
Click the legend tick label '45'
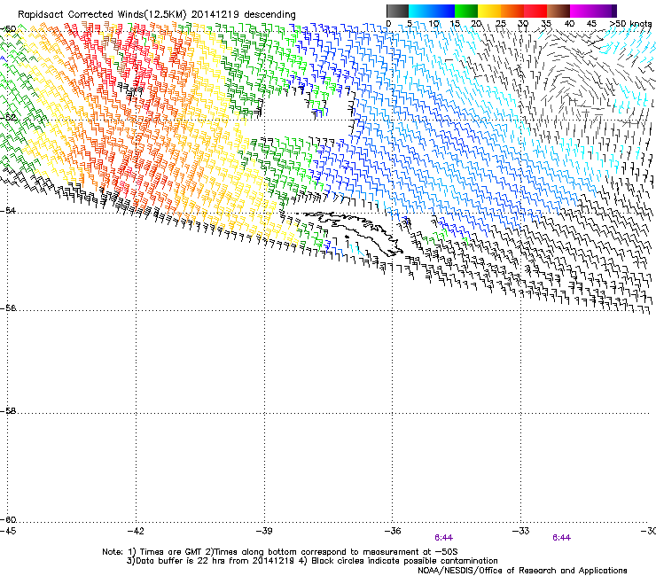(591, 23)
